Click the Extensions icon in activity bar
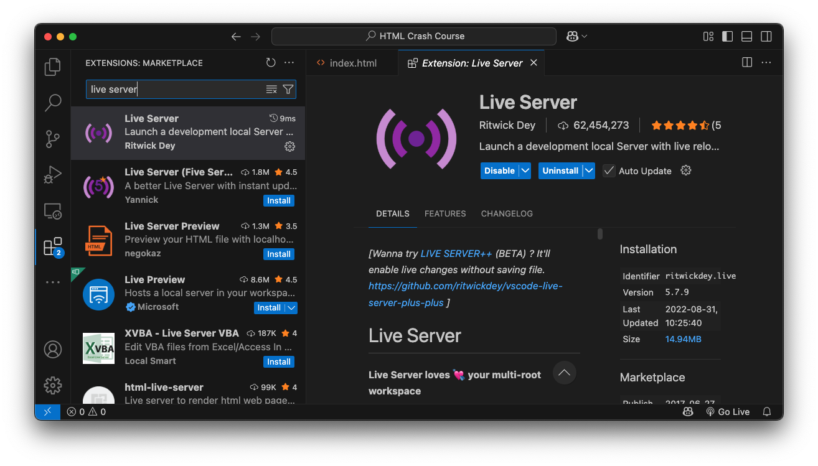 coord(53,247)
